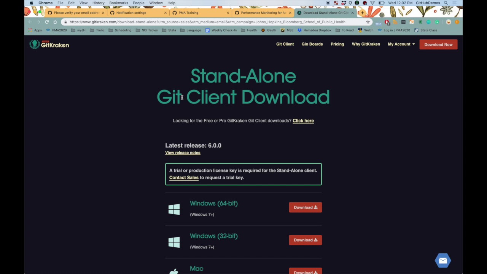Reload the page in Chrome
This screenshot has width=487, height=274.
[x=46, y=22]
